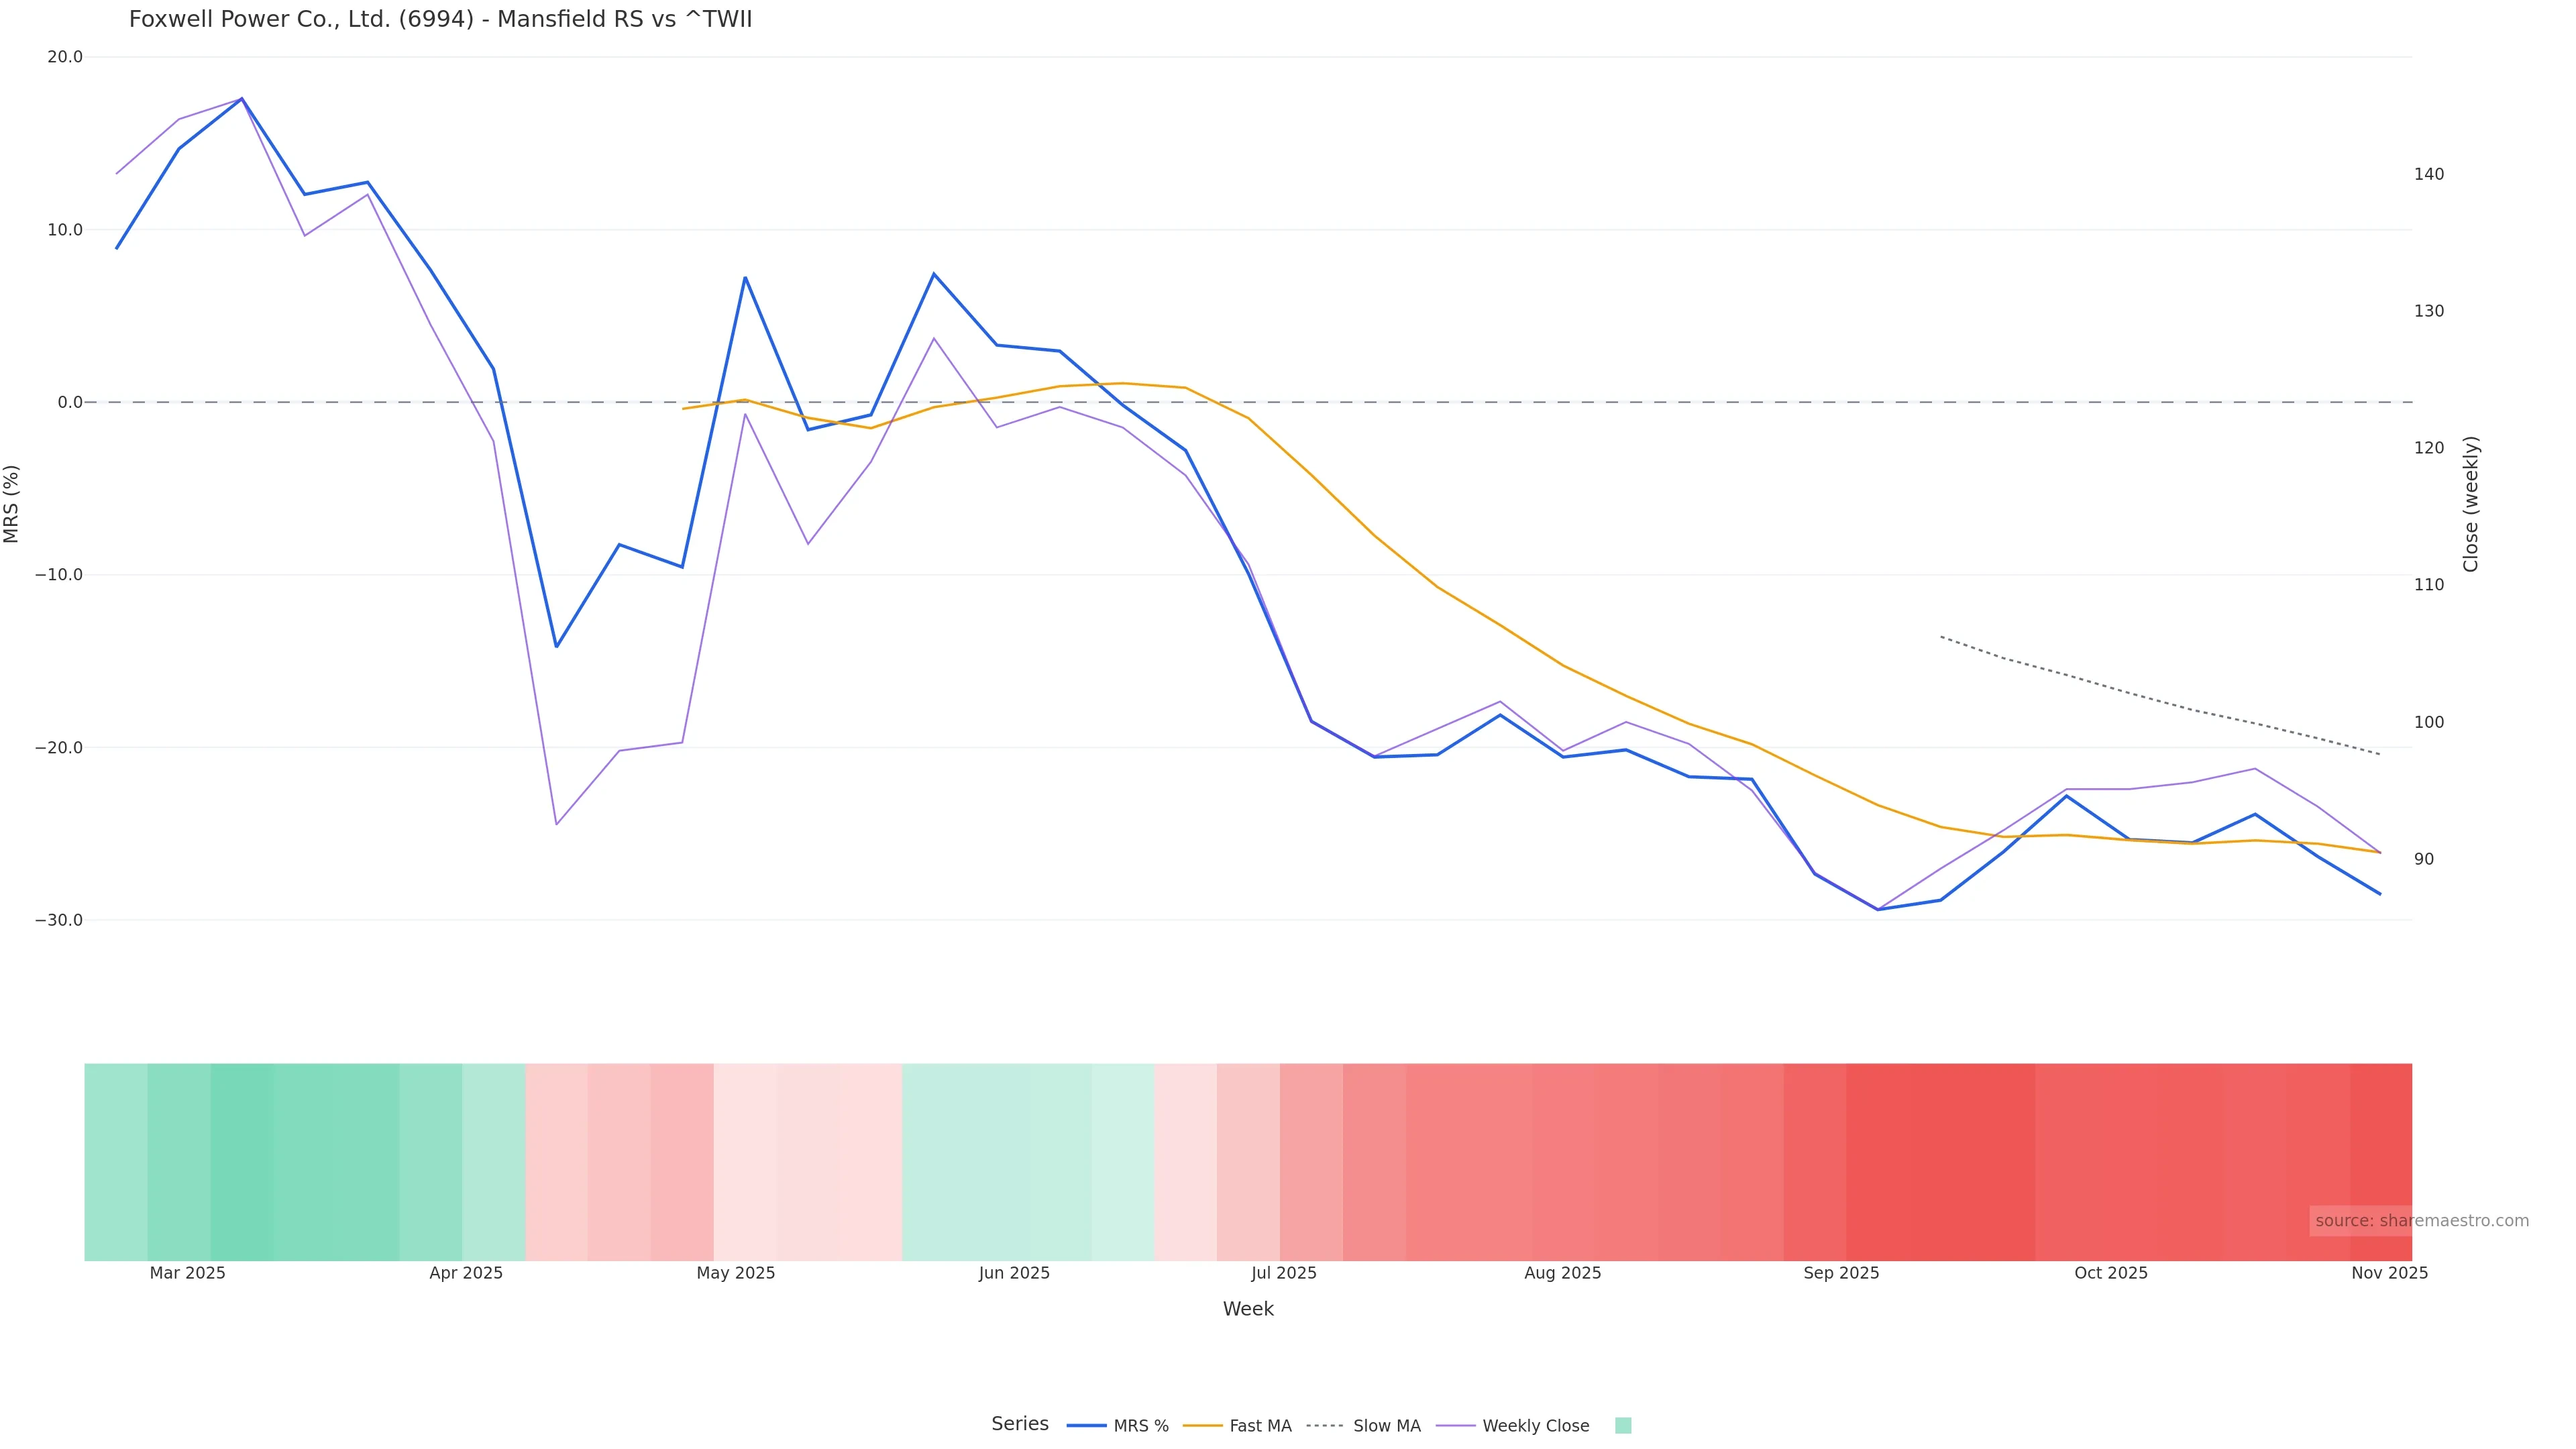
Task: Toggle the Slow MA dashed legend entry
Action: [x=1386, y=1426]
